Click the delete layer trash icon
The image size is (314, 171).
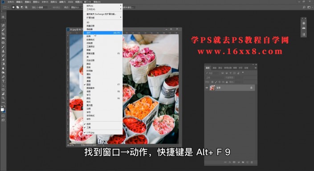click(252, 162)
